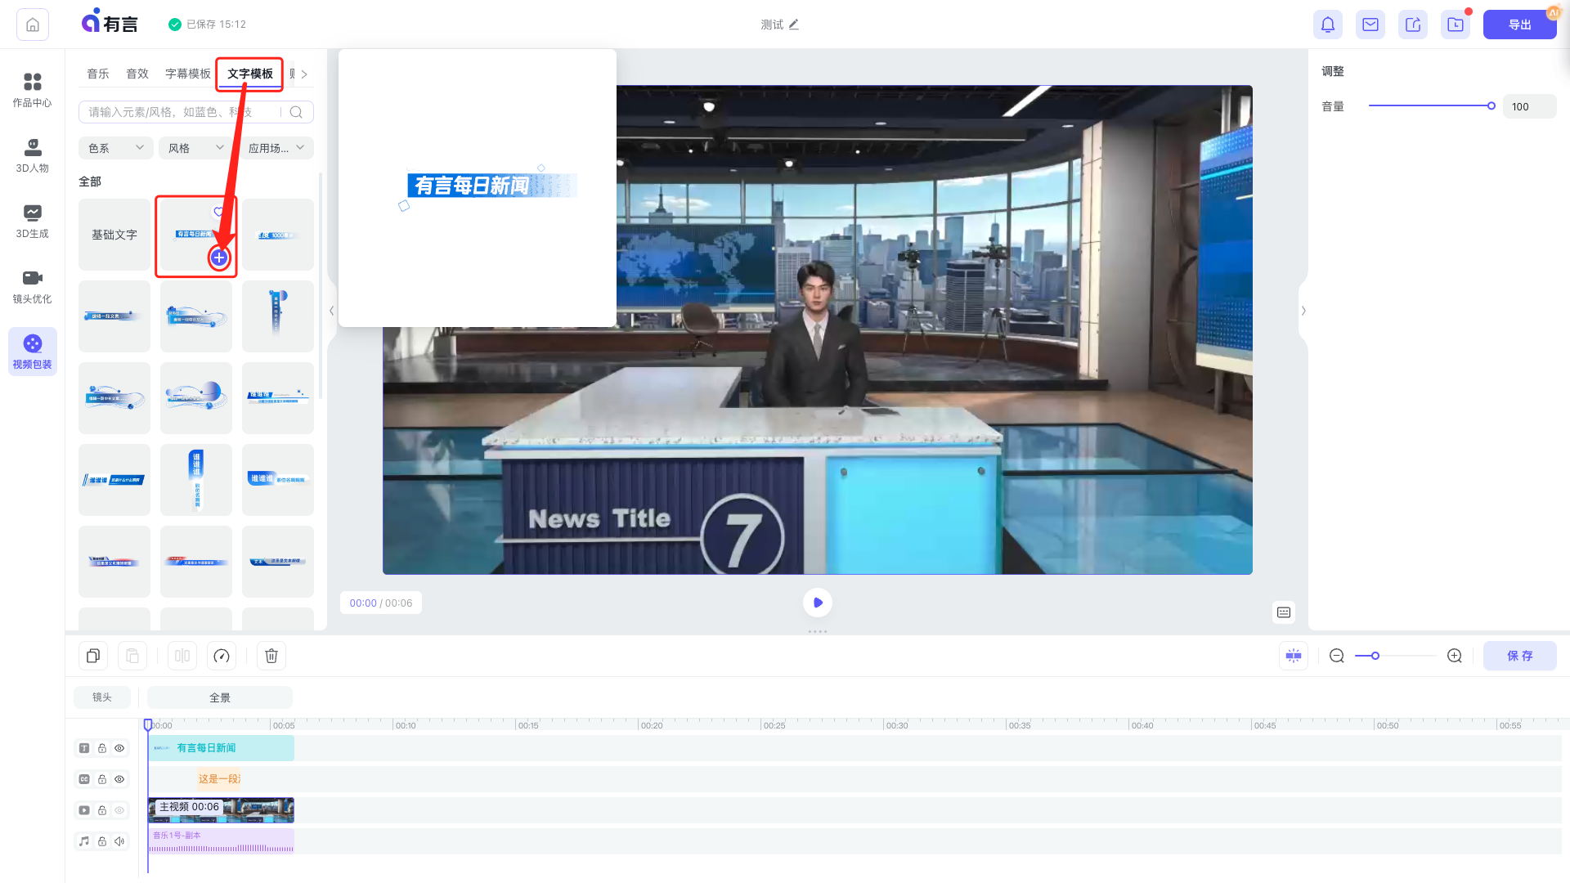The image size is (1570, 883).
Task: Select the 镜头 timeline tab
Action: pos(102,697)
